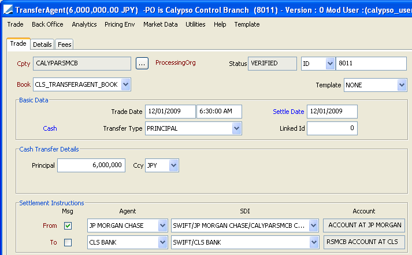Click the To label in Settlement Instructions
The height and width of the screenshot is (255, 412).
coord(53,242)
